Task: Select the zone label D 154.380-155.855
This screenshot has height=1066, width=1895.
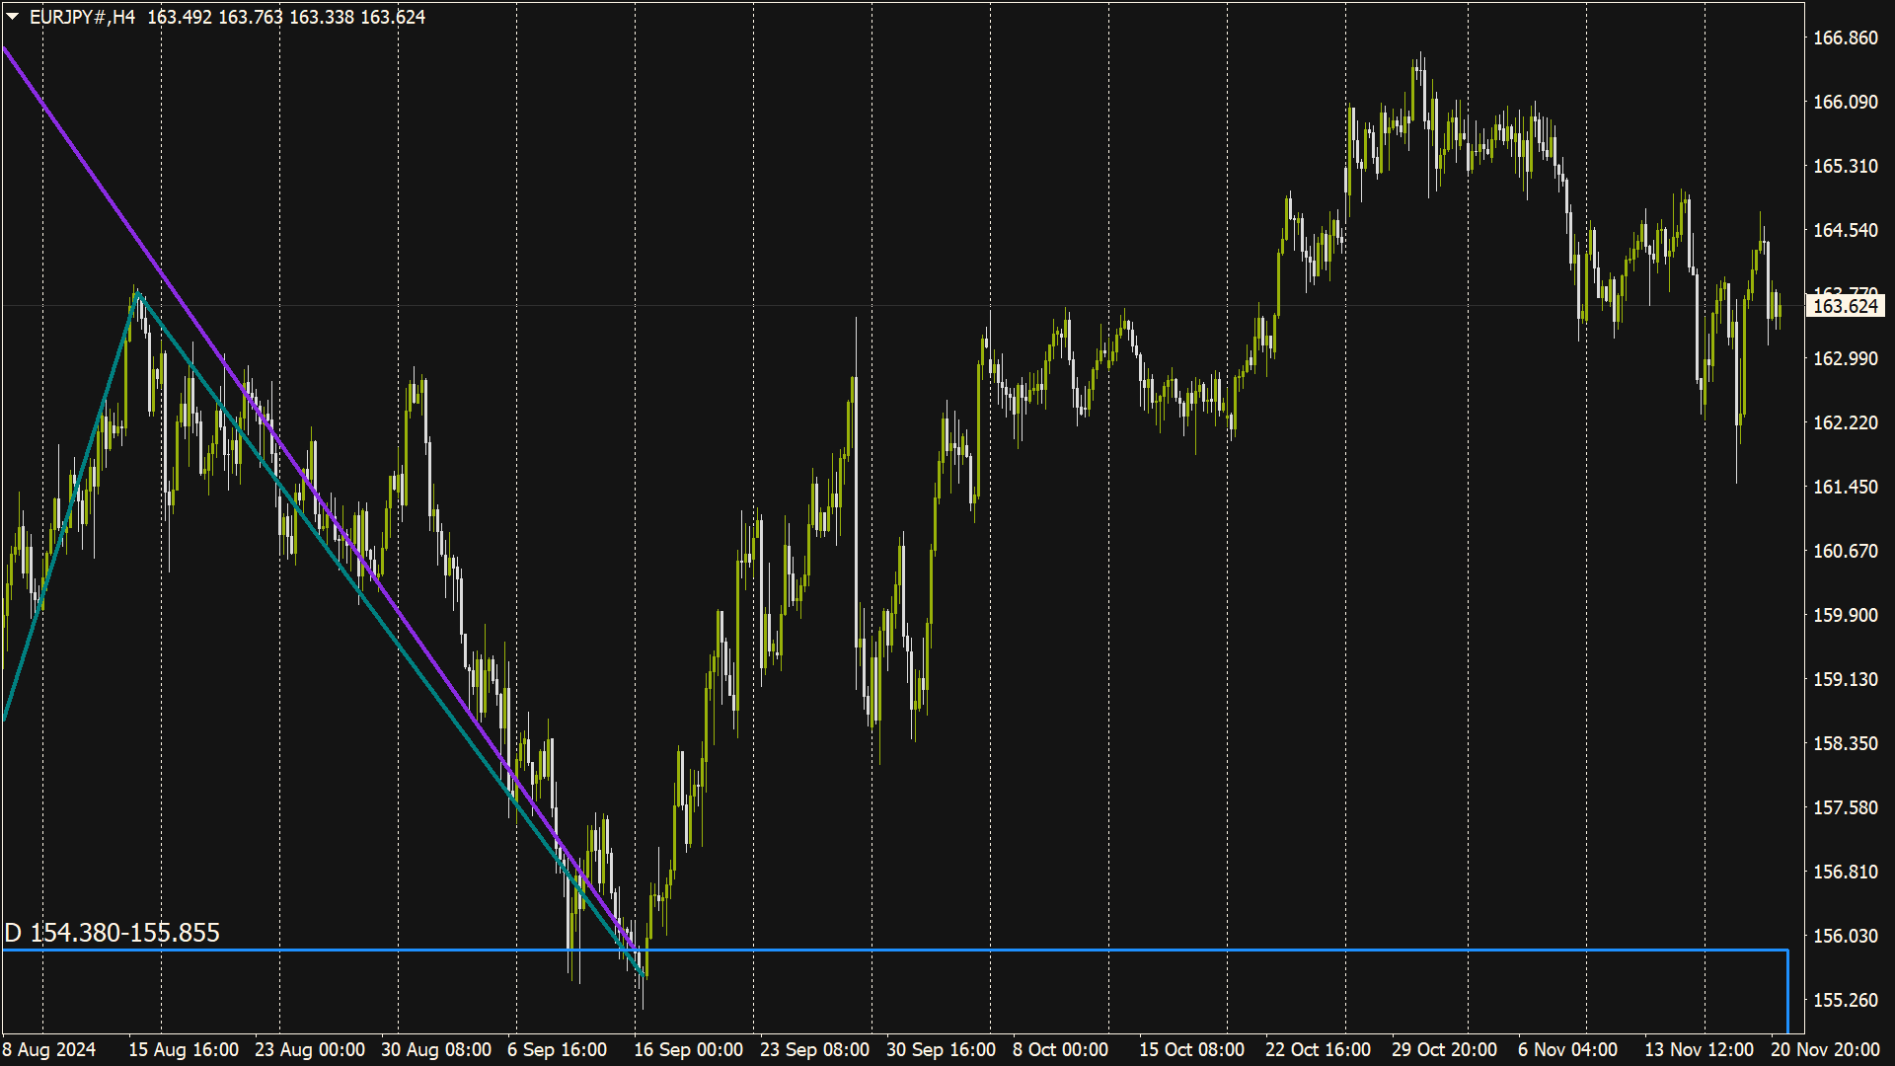Action: point(112,933)
